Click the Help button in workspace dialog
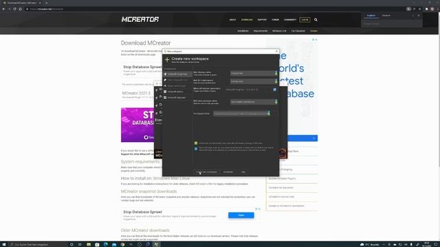Screen dimensions: 440x247 [x=243, y=172]
